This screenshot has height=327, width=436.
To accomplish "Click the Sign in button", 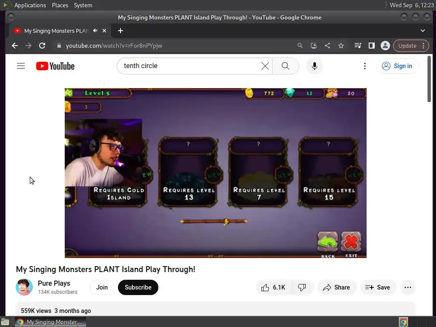I will coord(397,66).
